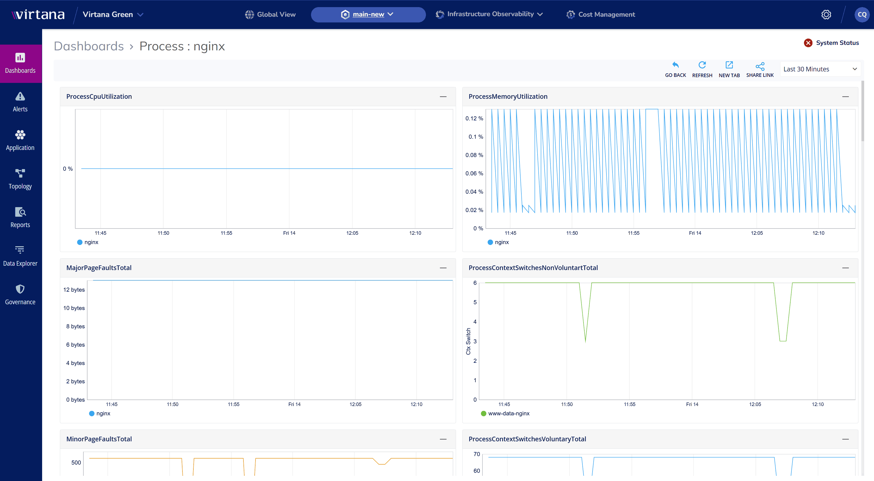Open the Reports section
This screenshot has height=481, width=874.
(20, 218)
